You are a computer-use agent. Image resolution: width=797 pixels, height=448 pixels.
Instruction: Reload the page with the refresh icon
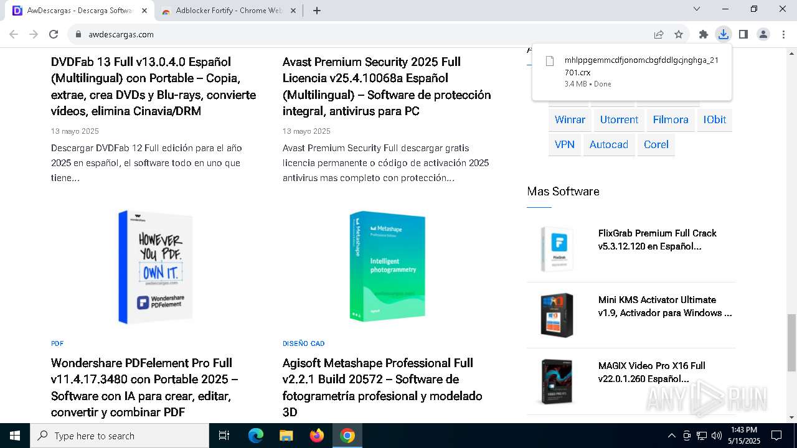[x=54, y=34]
